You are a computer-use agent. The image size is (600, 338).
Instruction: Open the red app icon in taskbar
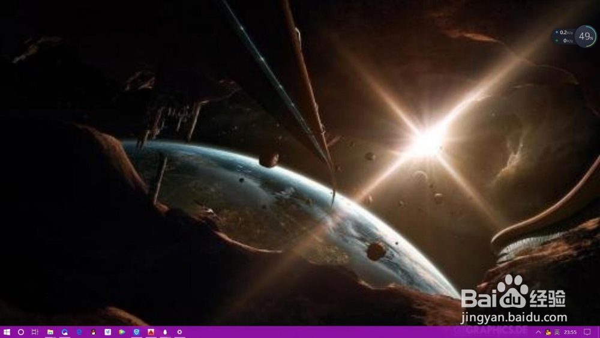tap(151, 332)
